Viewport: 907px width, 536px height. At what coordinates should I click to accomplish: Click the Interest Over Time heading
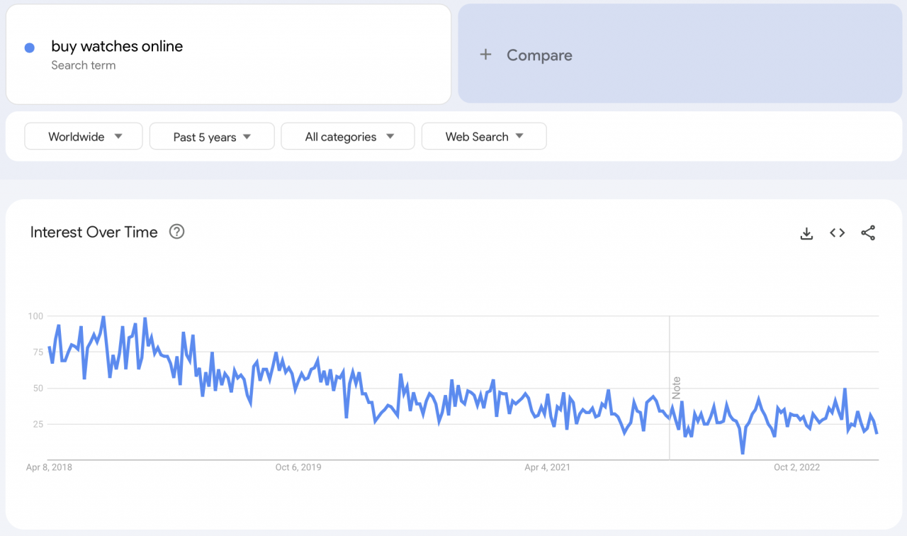pos(93,232)
